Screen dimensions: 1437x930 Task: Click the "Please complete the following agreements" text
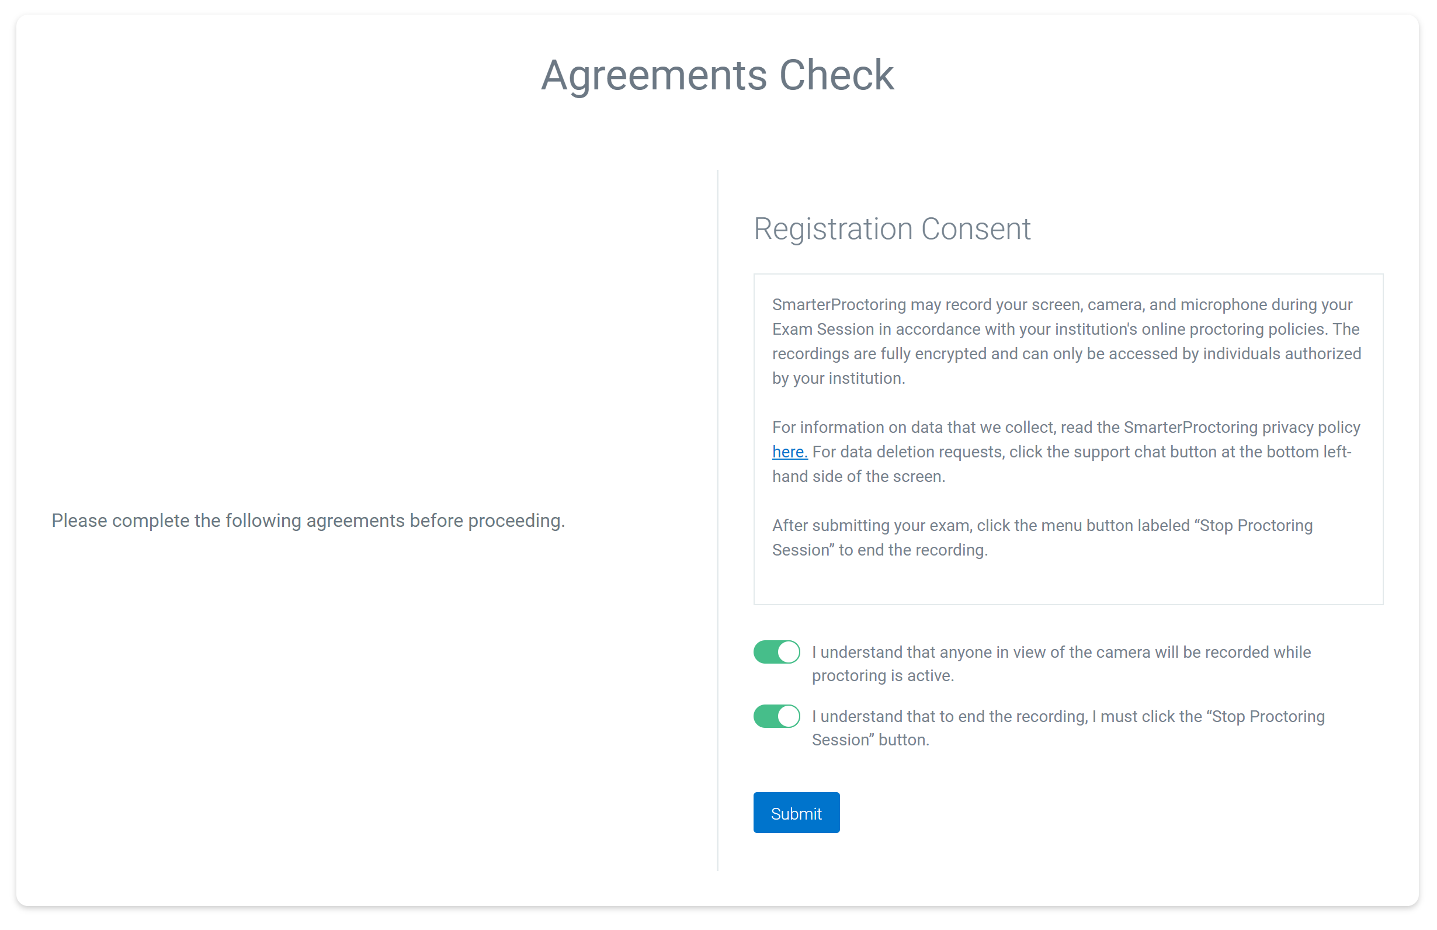click(308, 520)
